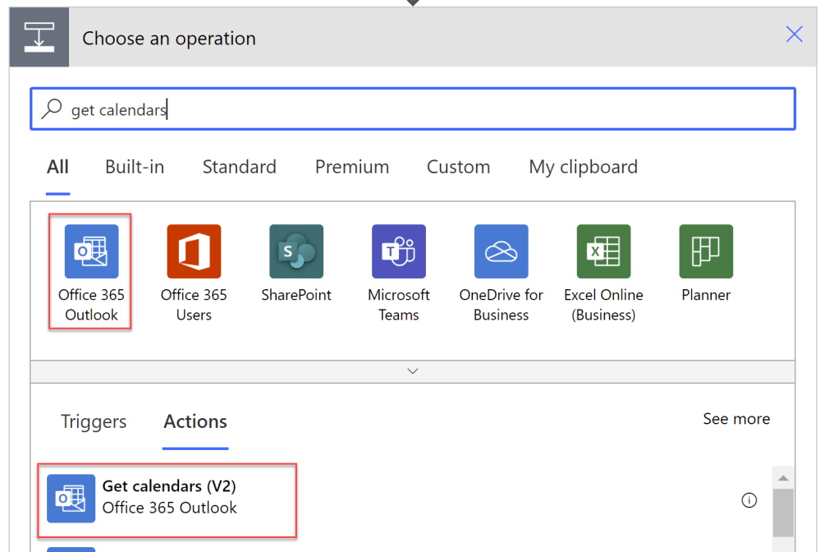This screenshot has width=820, height=552.
Task: Open the My clipboard tab
Action: [x=583, y=167]
